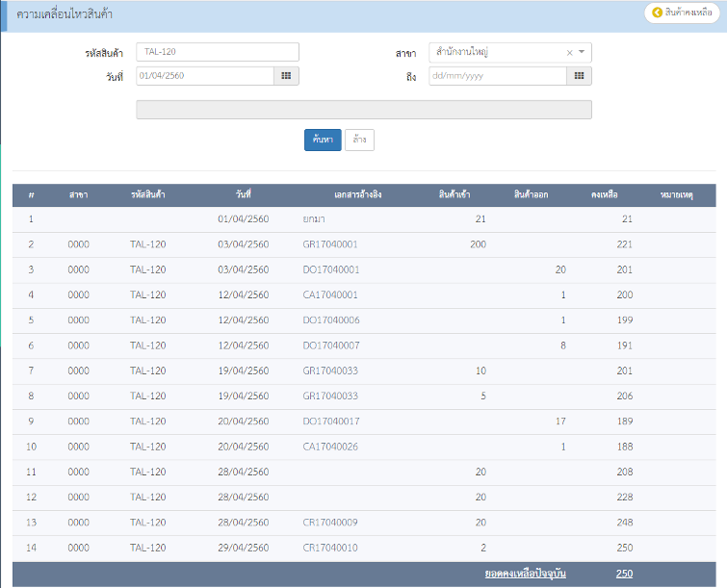This screenshot has height=588, width=727.
Task: Focus the product code field TAL-120
Action: (x=218, y=52)
